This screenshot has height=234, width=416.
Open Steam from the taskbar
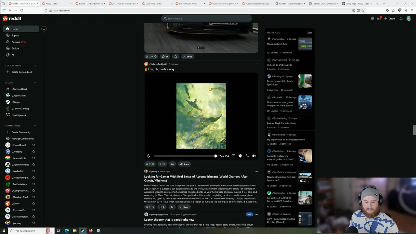coord(83,231)
